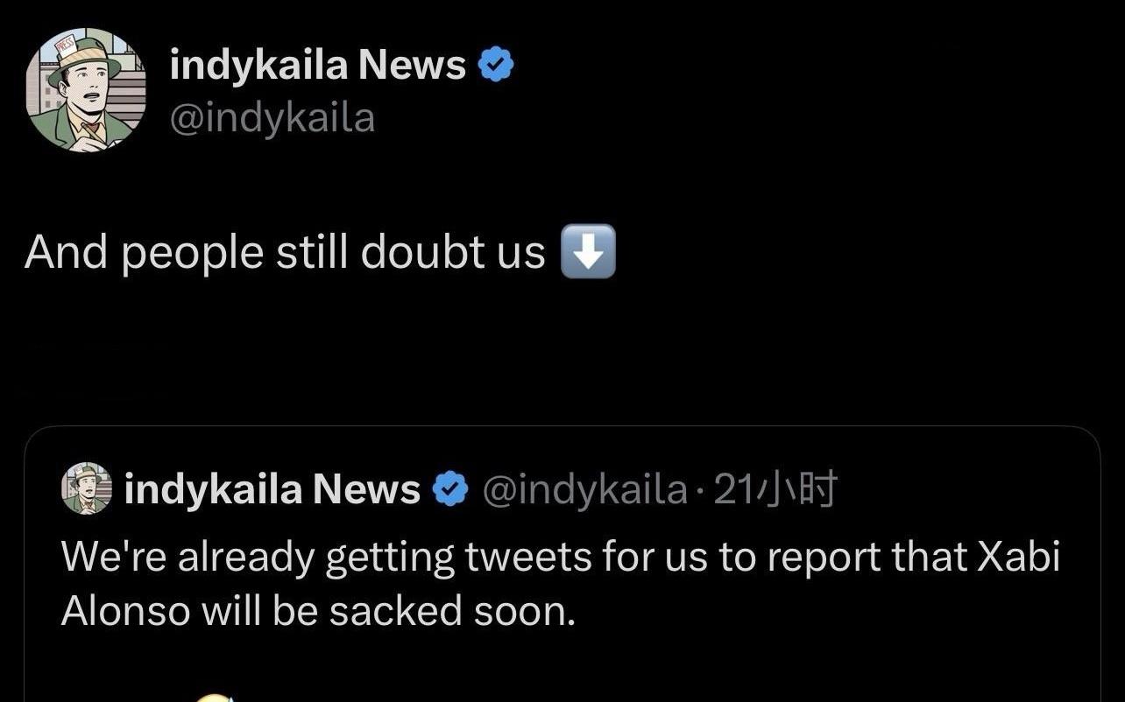Image resolution: width=1125 pixels, height=702 pixels.
Task: Open the large indykaila News profile avatar
Action: pos(86,89)
